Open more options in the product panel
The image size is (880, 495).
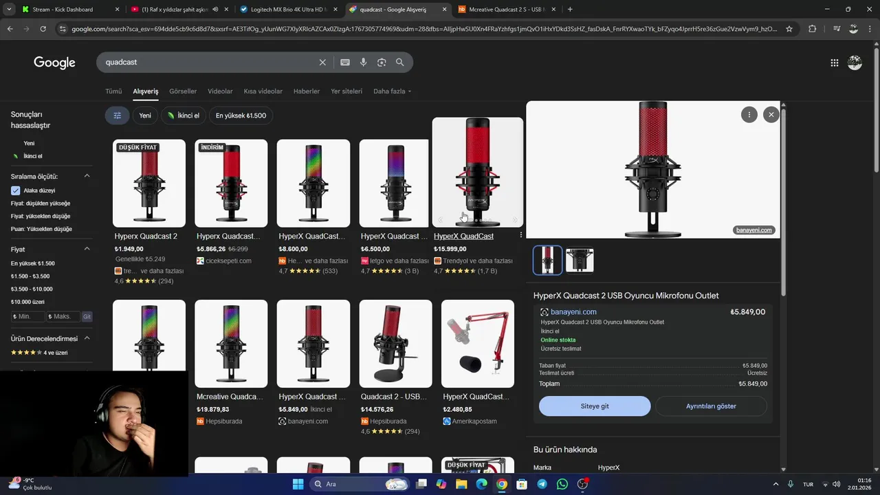click(x=749, y=115)
